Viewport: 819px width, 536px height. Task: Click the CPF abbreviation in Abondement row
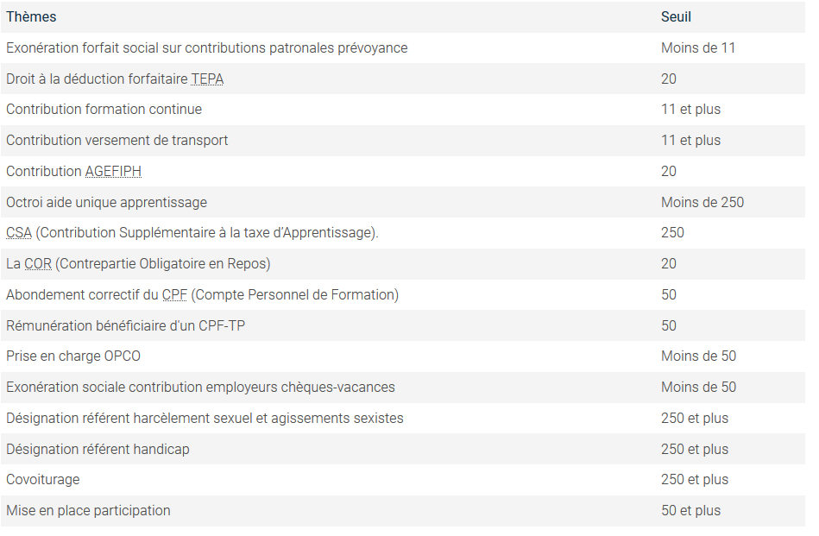[174, 294]
